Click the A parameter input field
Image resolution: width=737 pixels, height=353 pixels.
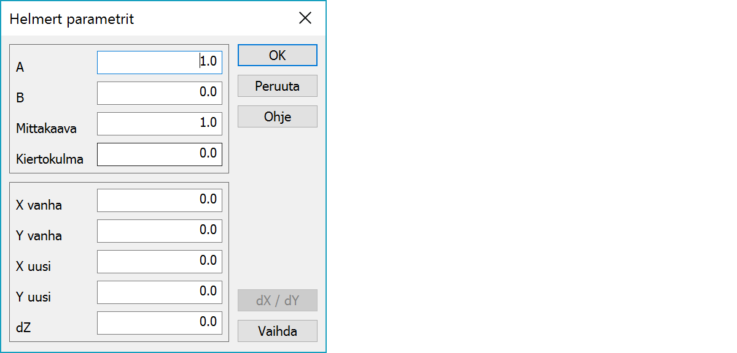(x=160, y=63)
